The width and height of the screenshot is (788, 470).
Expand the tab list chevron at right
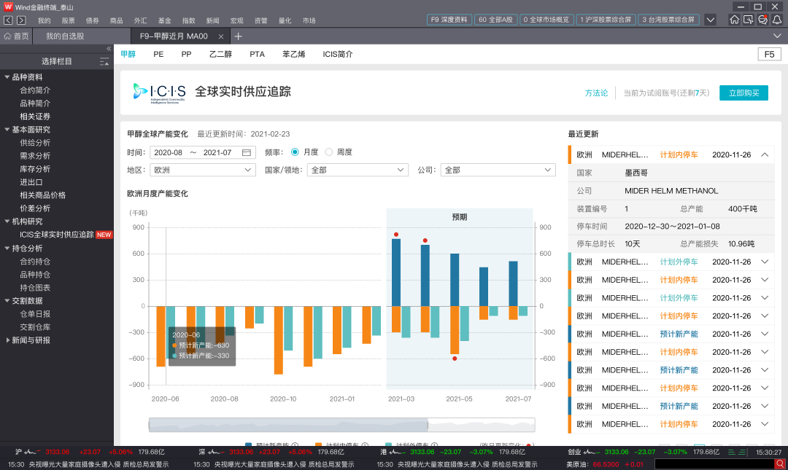[x=777, y=36]
